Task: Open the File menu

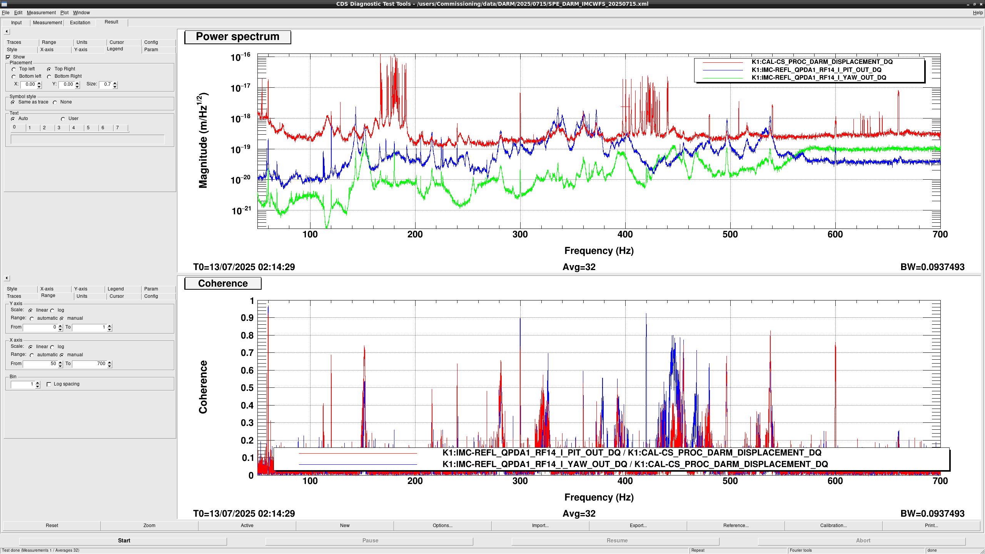Action: pos(5,13)
